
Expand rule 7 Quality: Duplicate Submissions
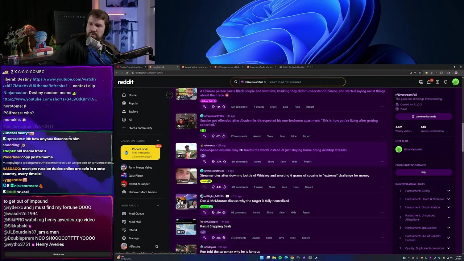click(x=448, y=248)
